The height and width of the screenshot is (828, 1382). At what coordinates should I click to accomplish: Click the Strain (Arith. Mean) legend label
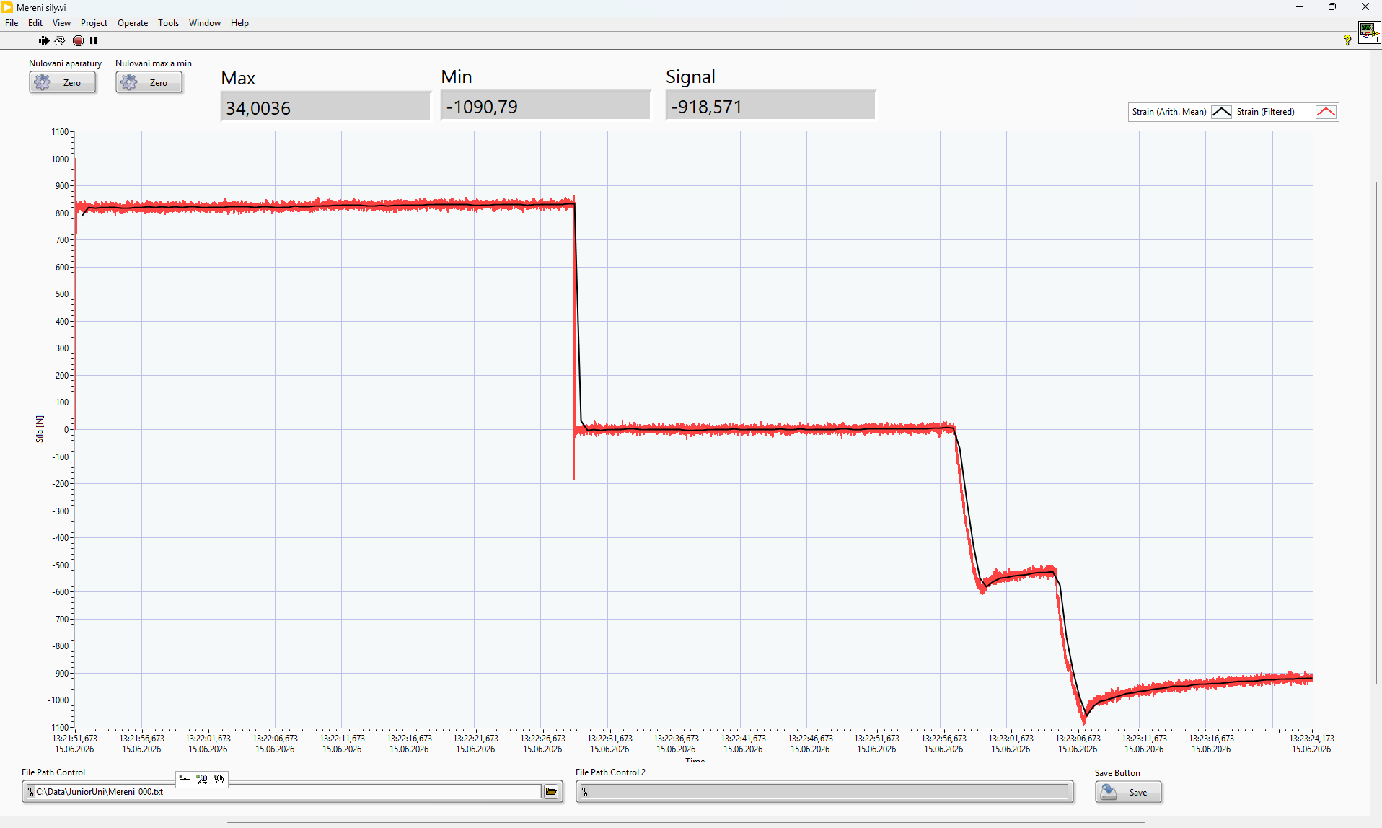(1169, 112)
